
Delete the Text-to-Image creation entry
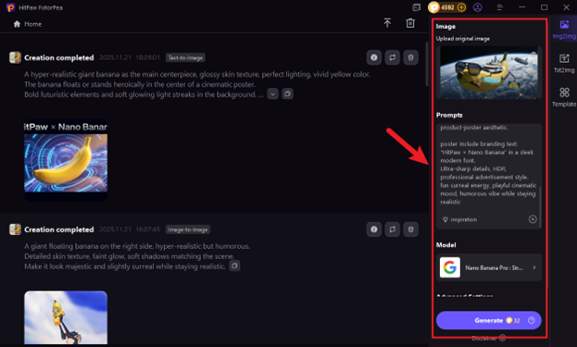coord(410,57)
